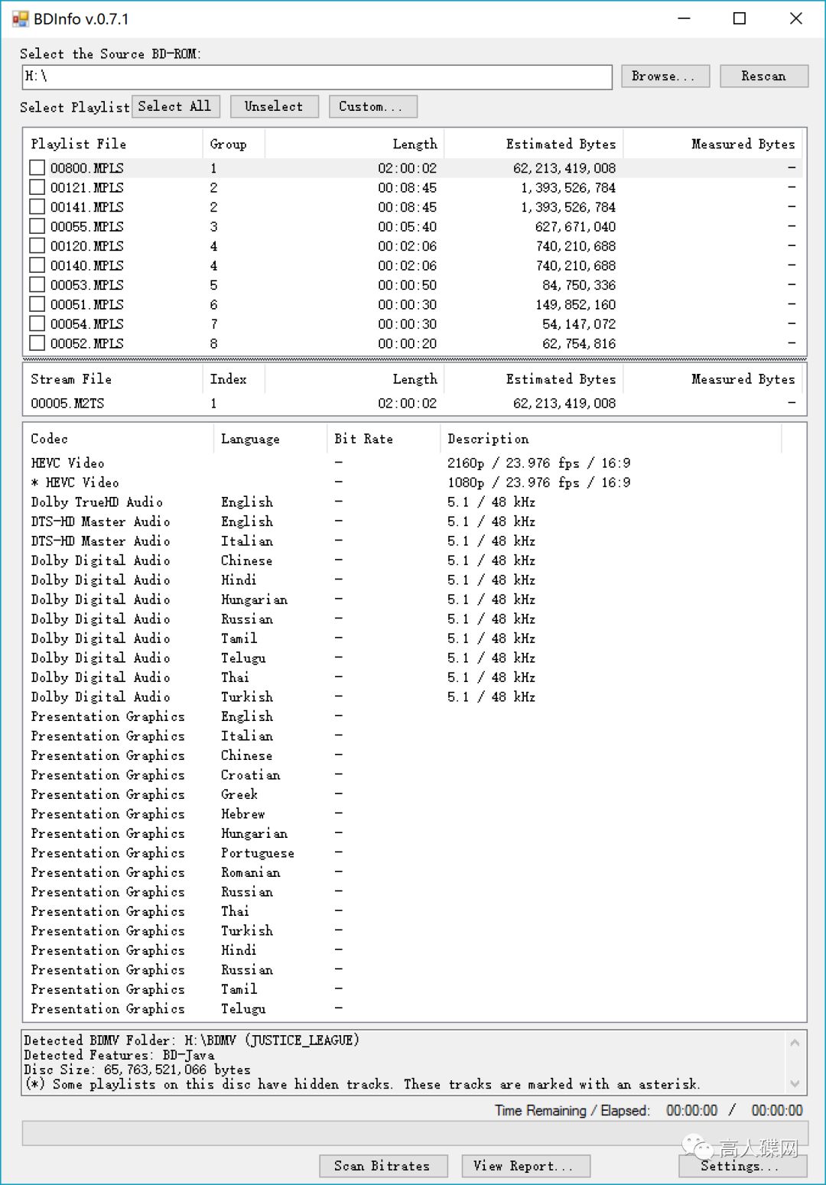Toggle the 00053.MPLS playlist checkbox
Image resolution: width=826 pixels, height=1185 pixels.
pyautogui.click(x=37, y=284)
